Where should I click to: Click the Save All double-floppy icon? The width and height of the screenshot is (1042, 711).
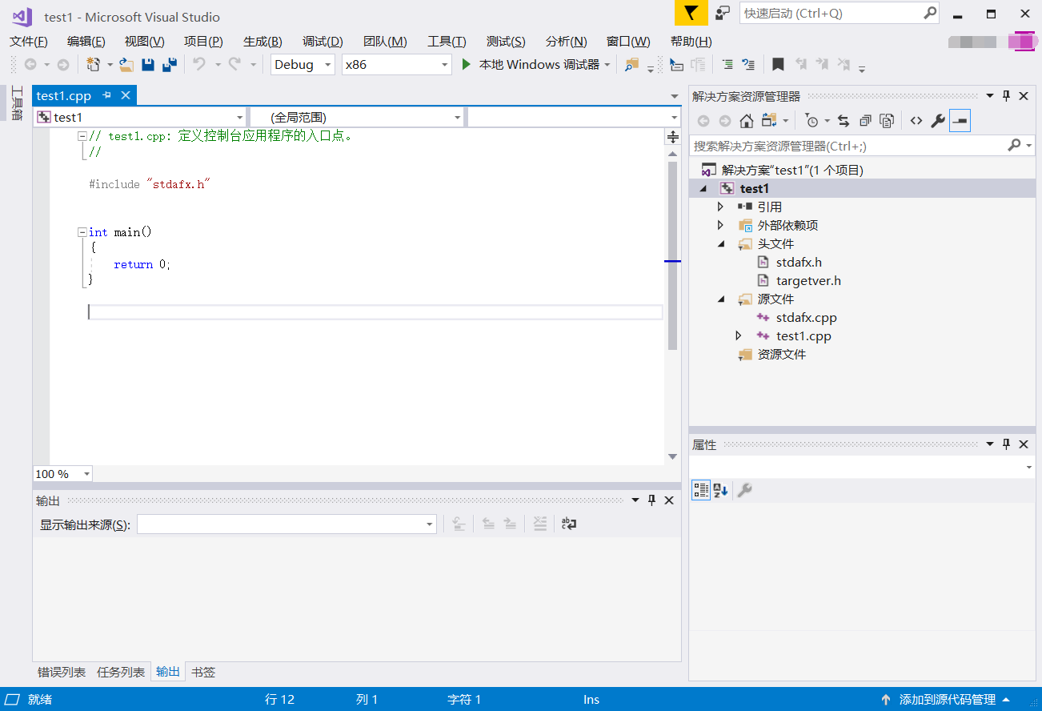tap(170, 65)
